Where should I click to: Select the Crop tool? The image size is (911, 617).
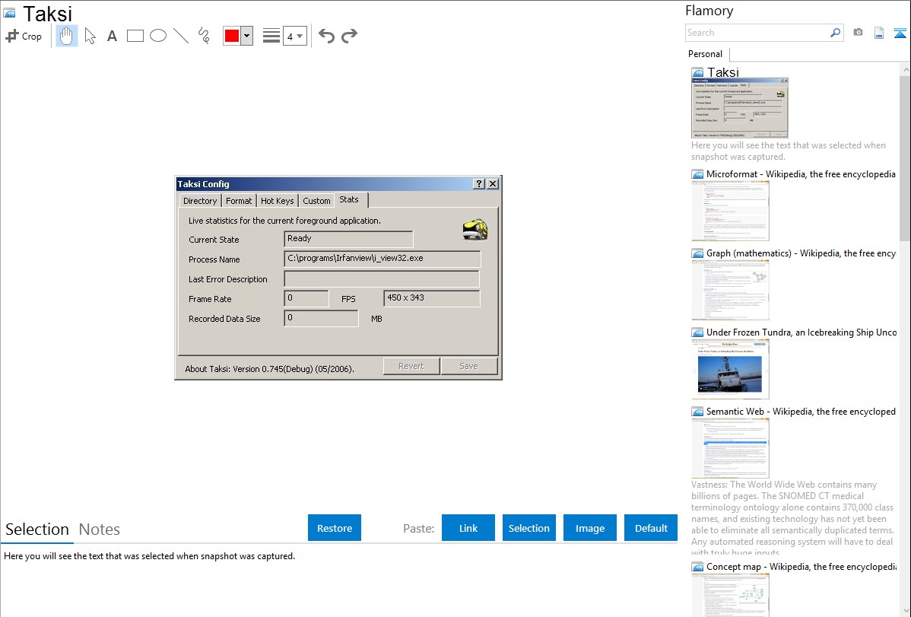tap(24, 36)
